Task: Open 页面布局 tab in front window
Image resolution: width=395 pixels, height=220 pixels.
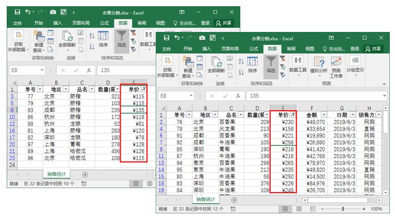Action: point(230,48)
